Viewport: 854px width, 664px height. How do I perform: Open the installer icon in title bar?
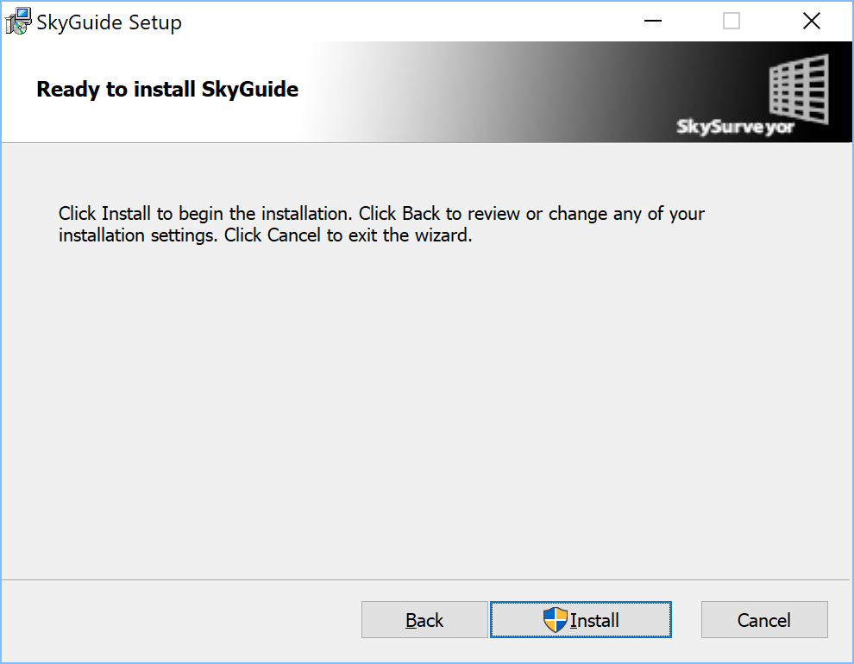(x=18, y=22)
